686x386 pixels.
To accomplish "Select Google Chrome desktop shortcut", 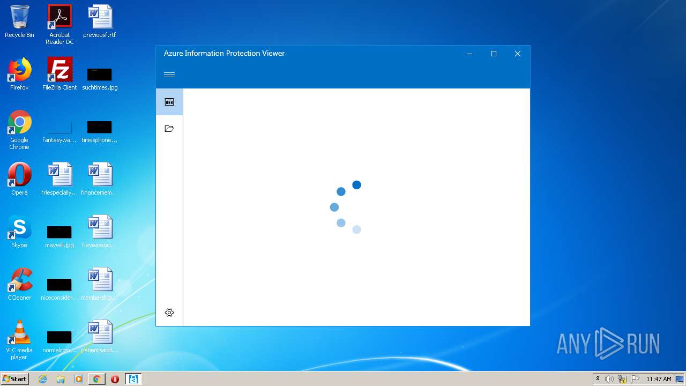I will point(19,130).
